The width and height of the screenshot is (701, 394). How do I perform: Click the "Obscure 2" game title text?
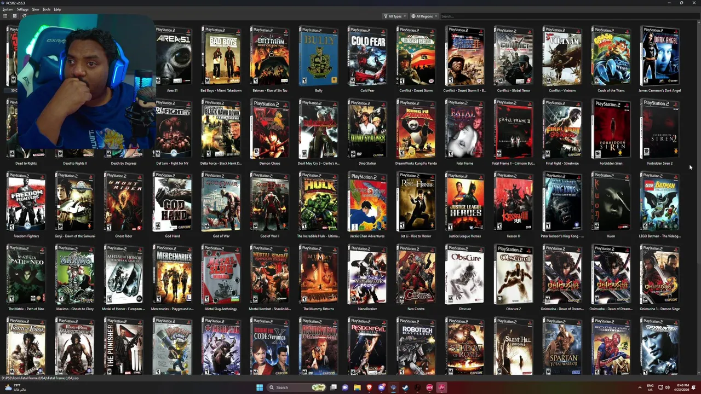514,309
